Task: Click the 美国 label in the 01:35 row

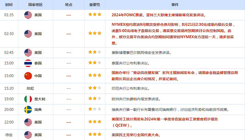Action: [x=38, y=15]
